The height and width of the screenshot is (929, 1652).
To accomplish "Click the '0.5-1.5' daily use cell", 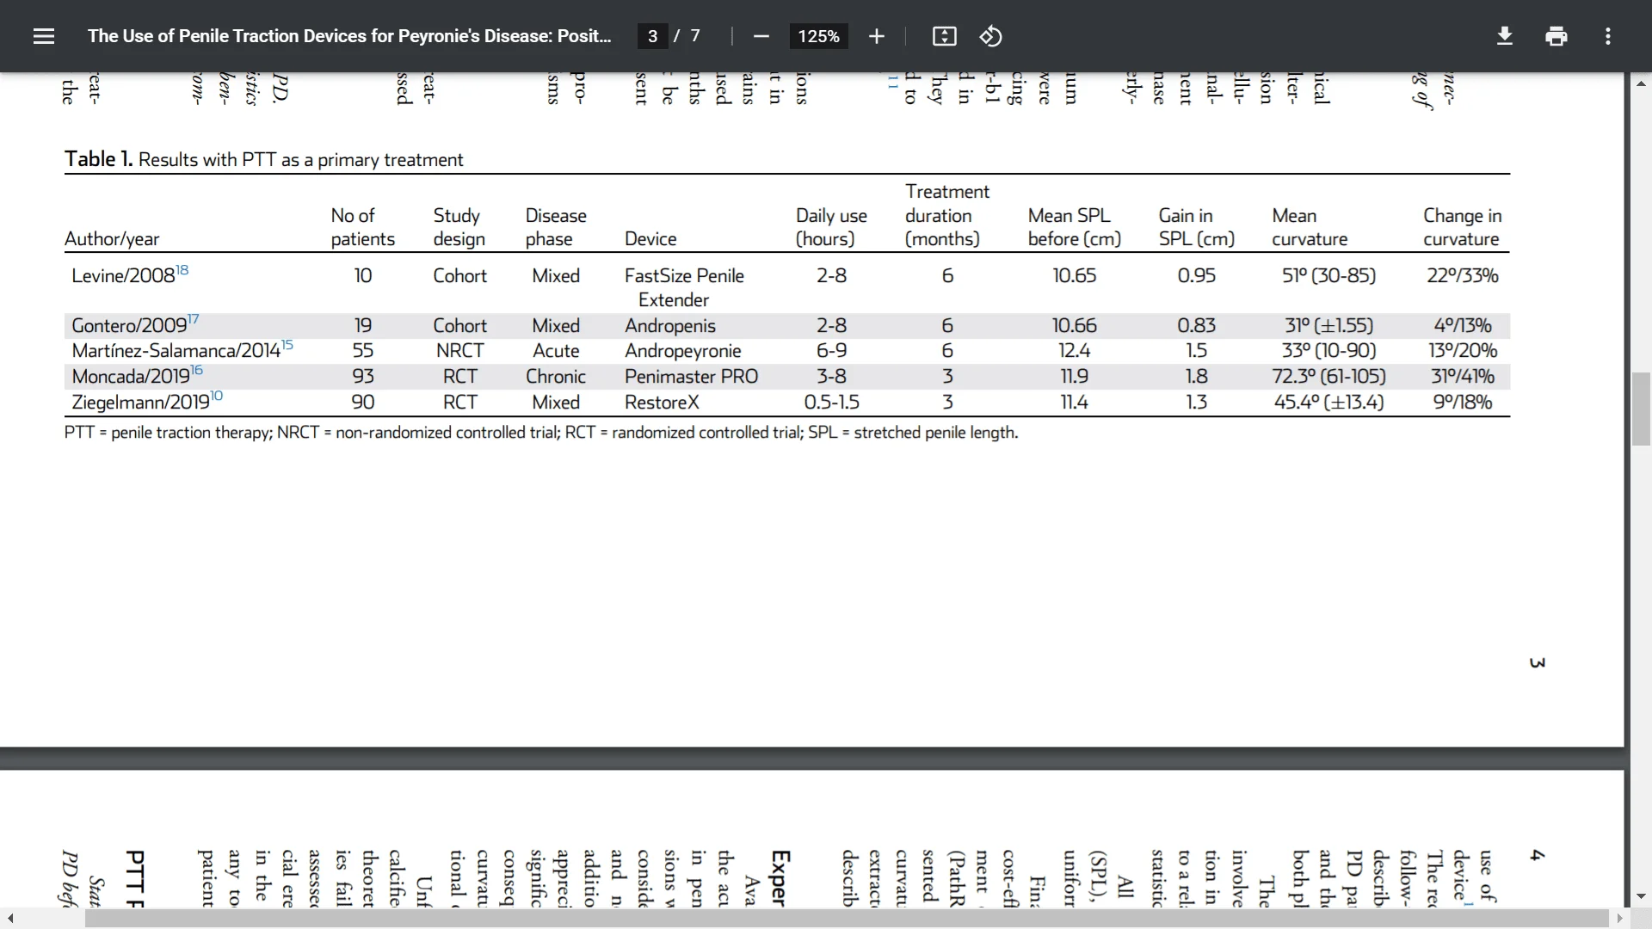I will pos(831,403).
